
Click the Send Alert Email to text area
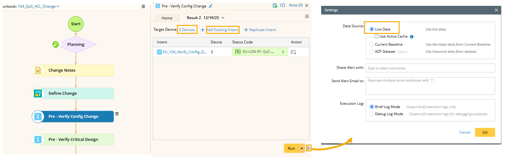(x=430, y=86)
